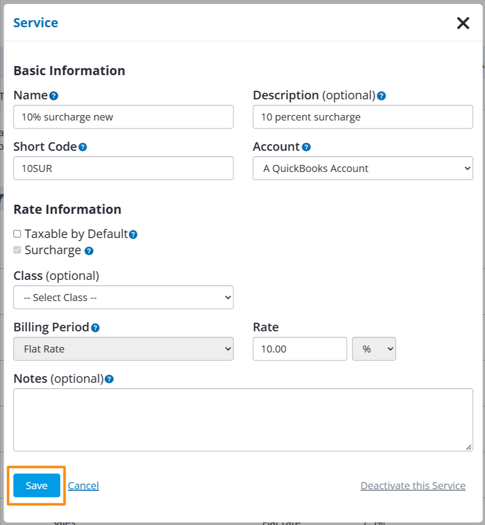Viewport: 485px width, 525px height.
Task: Open the Description help tooltip icon
Action: pyautogui.click(x=381, y=96)
